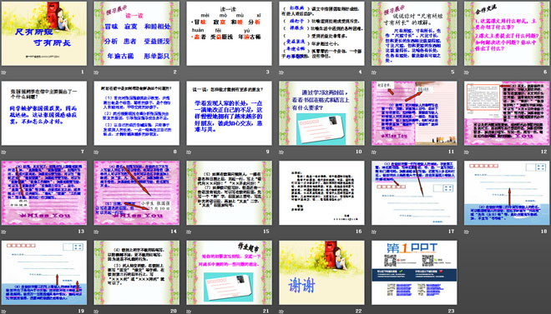Select slide 21 '作业超市' thumbnail
The image size is (551, 314).
pyautogui.click(x=229, y=272)
